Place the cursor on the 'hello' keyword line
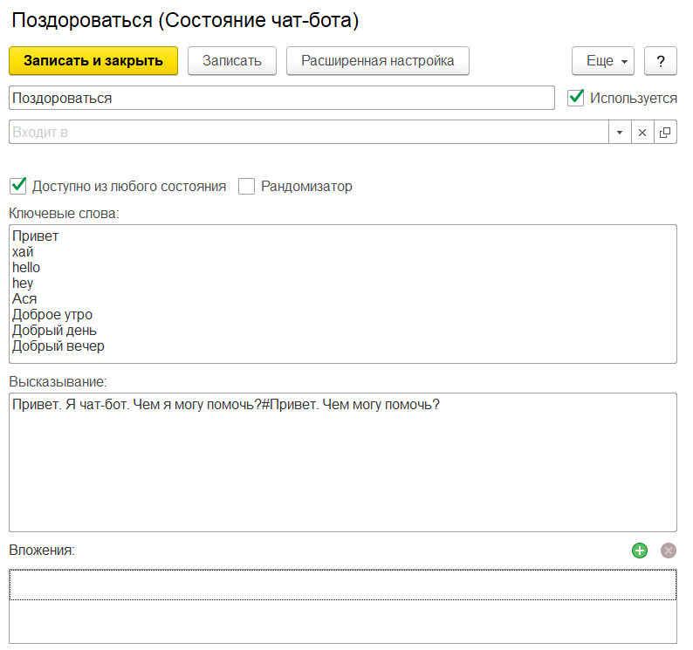 (x=26, y=268)
